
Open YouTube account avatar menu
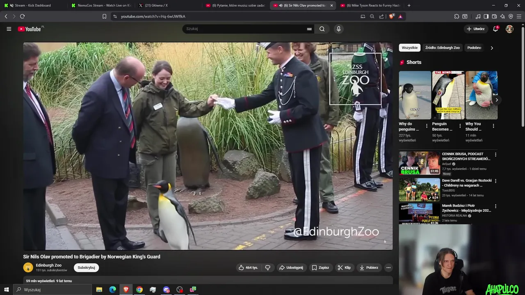tap(509, 29)
